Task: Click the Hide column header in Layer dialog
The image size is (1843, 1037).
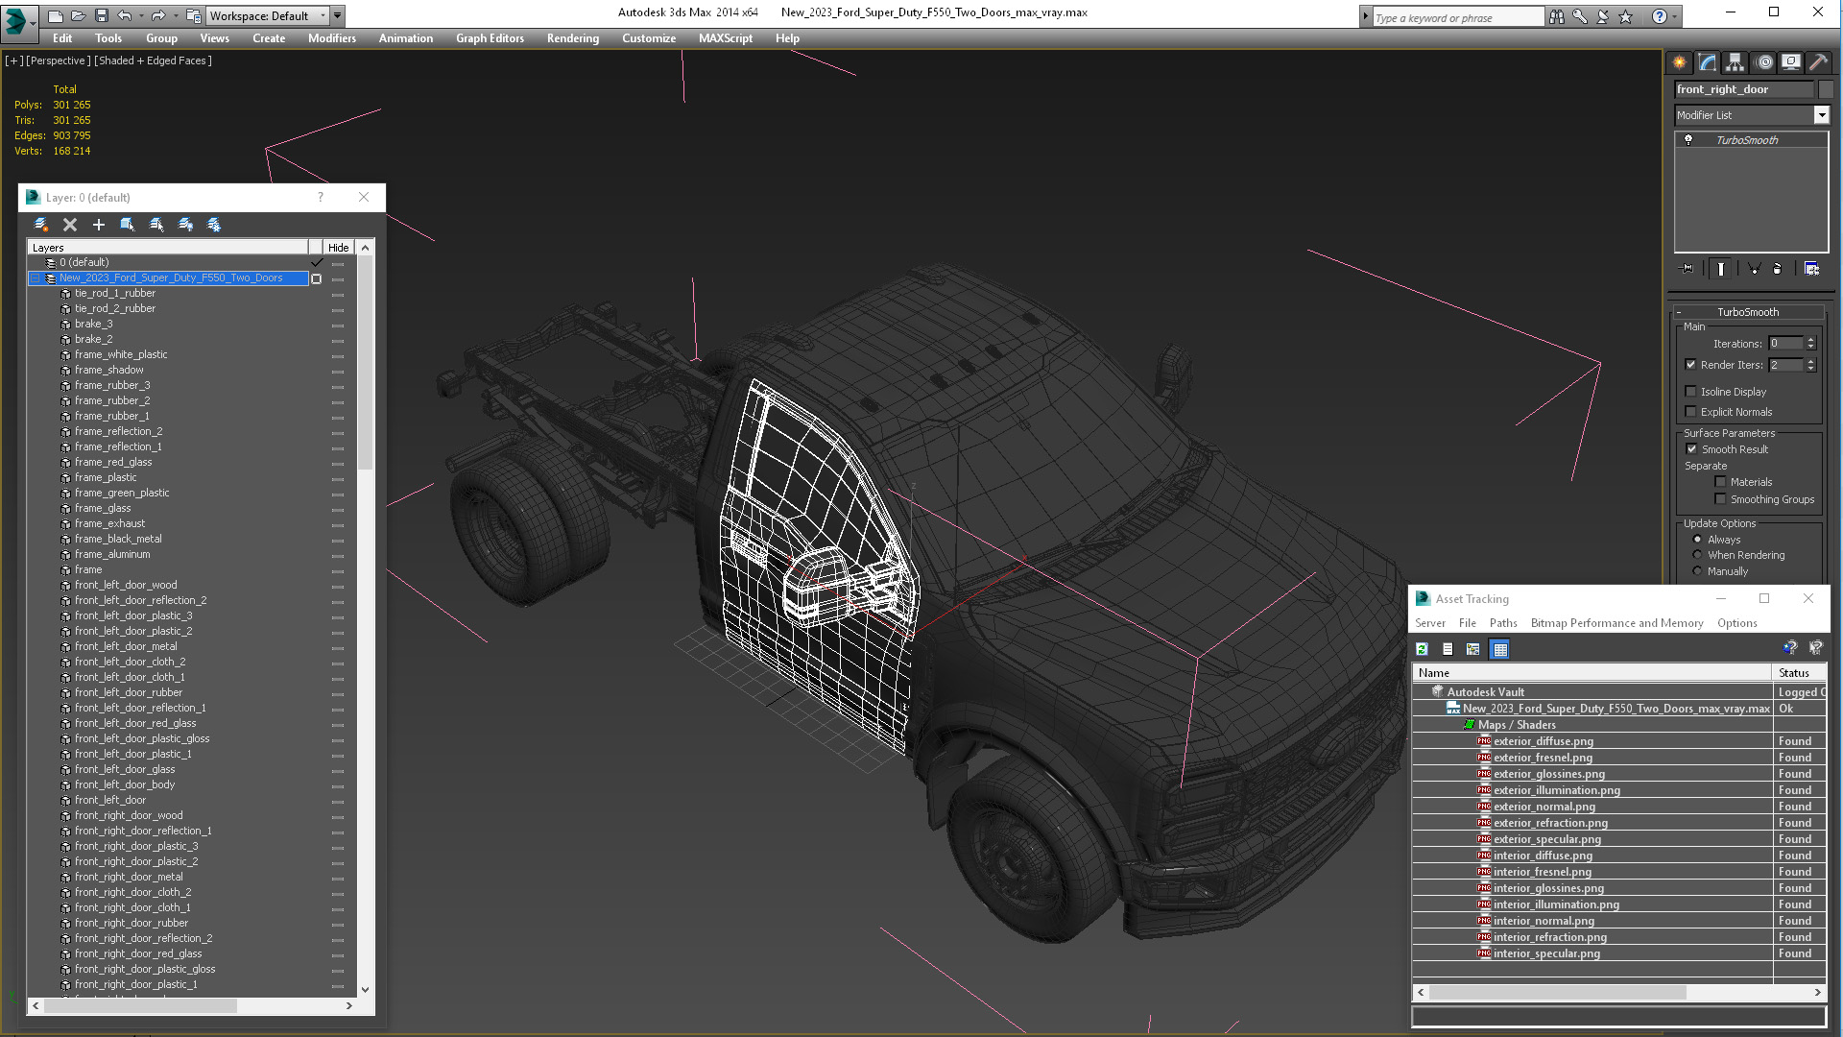Action: [338, 248]
